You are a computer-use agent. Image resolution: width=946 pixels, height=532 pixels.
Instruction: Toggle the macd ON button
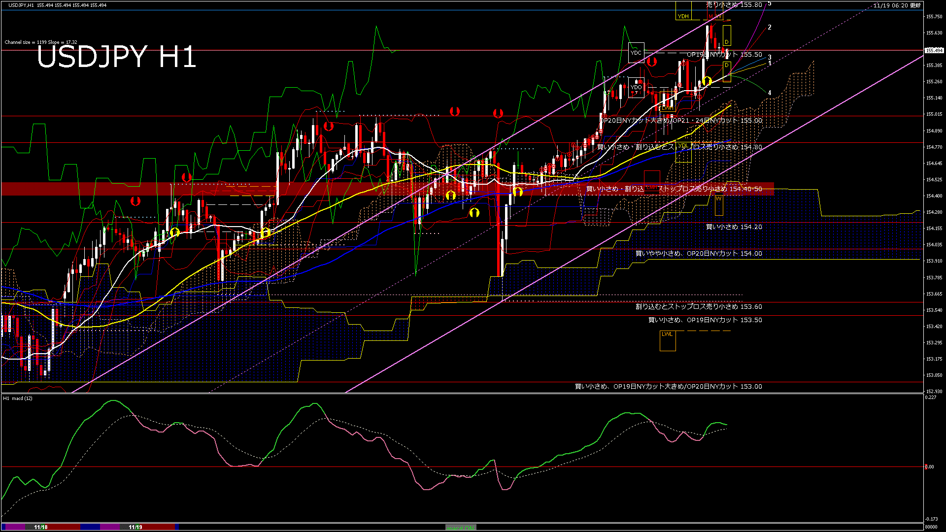461,528
